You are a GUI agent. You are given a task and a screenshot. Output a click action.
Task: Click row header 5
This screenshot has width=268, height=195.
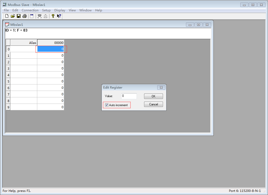(x=8, y=81)
